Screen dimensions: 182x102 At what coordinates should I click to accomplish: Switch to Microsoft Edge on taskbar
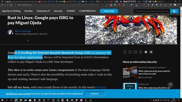(16, 100)
